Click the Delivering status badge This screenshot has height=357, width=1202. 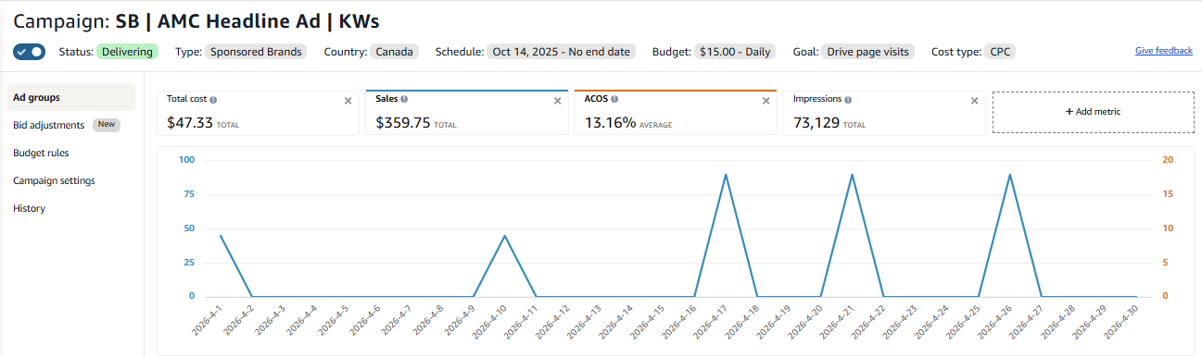click(128, 52)
